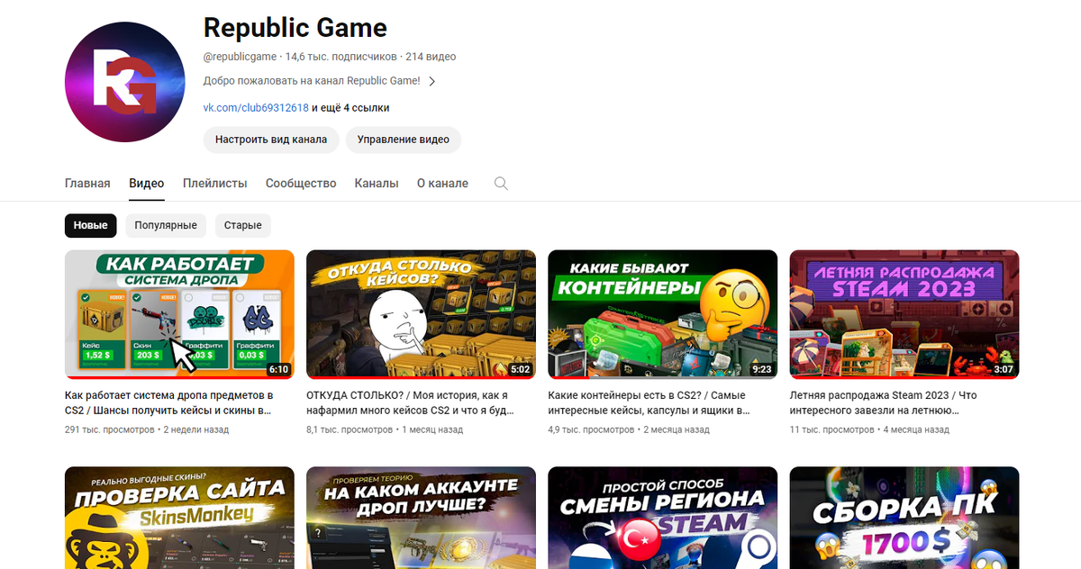Open the Главная tab
This screenshot has width=1081, height=569.
(x=87, y=183)
